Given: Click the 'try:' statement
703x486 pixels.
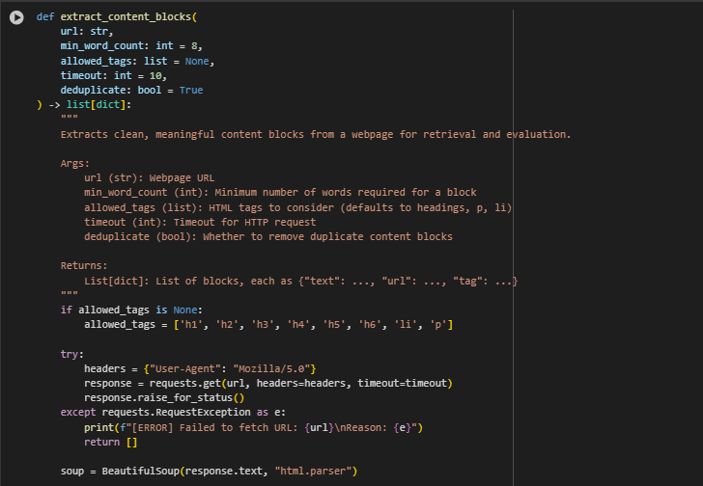Looking at the screenshot, I should point(72,355).
